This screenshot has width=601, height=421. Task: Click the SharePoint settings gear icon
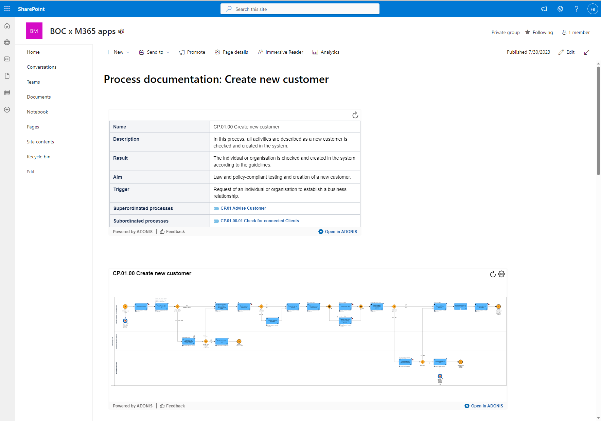tap(560, 9)
